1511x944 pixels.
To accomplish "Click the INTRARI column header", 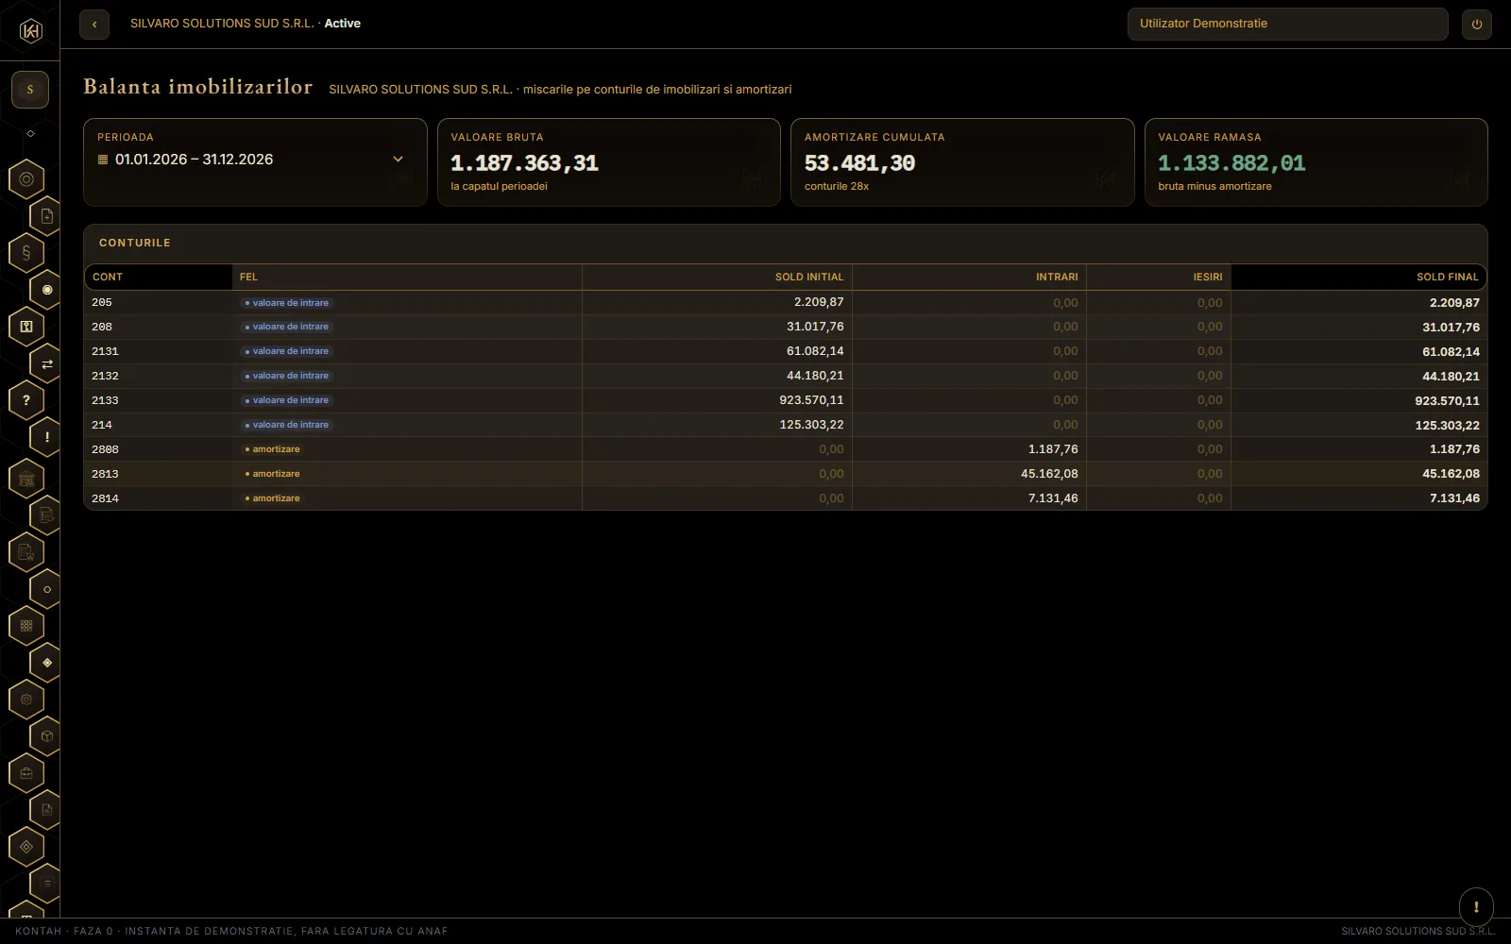I will tap(969, 277).
